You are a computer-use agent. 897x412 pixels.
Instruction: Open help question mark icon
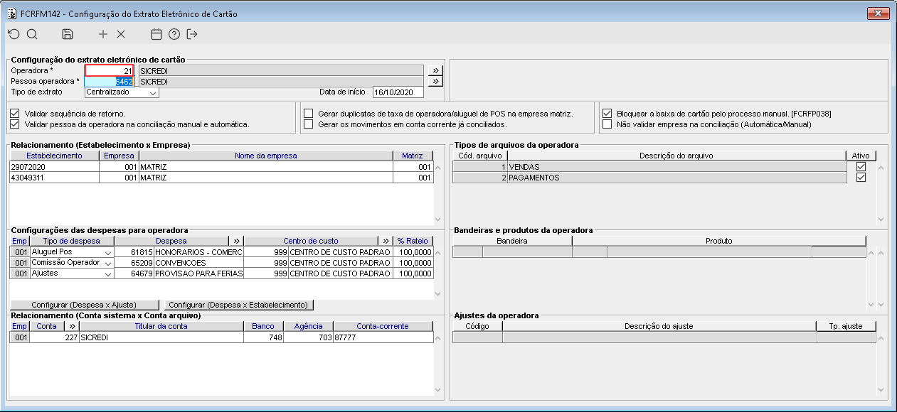174,34
